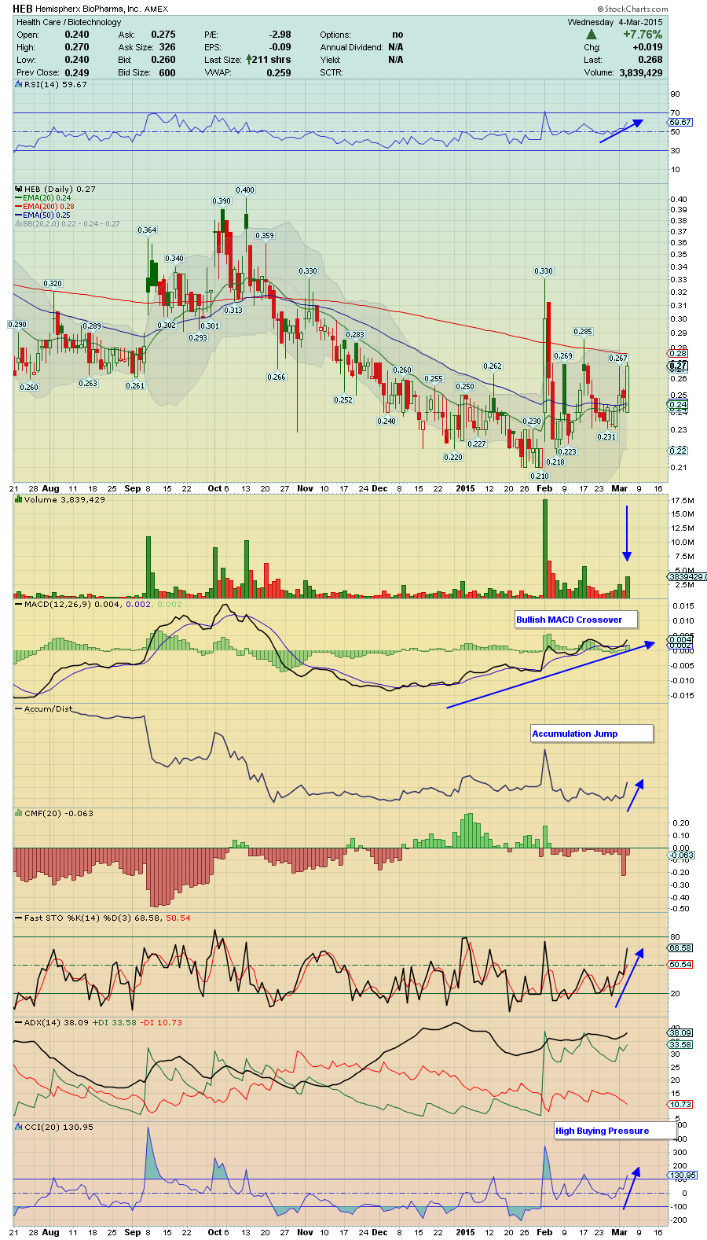Click the VWAP value 0.259

pyautogui.click(x=279, y=72)
